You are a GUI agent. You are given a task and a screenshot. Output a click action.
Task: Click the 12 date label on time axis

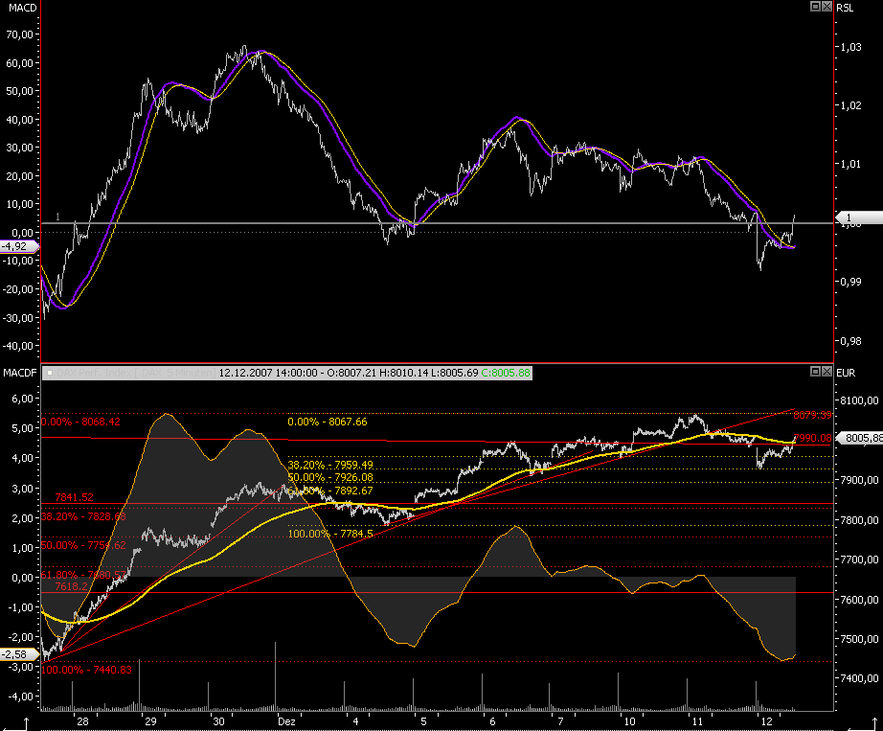click(766, 722)
